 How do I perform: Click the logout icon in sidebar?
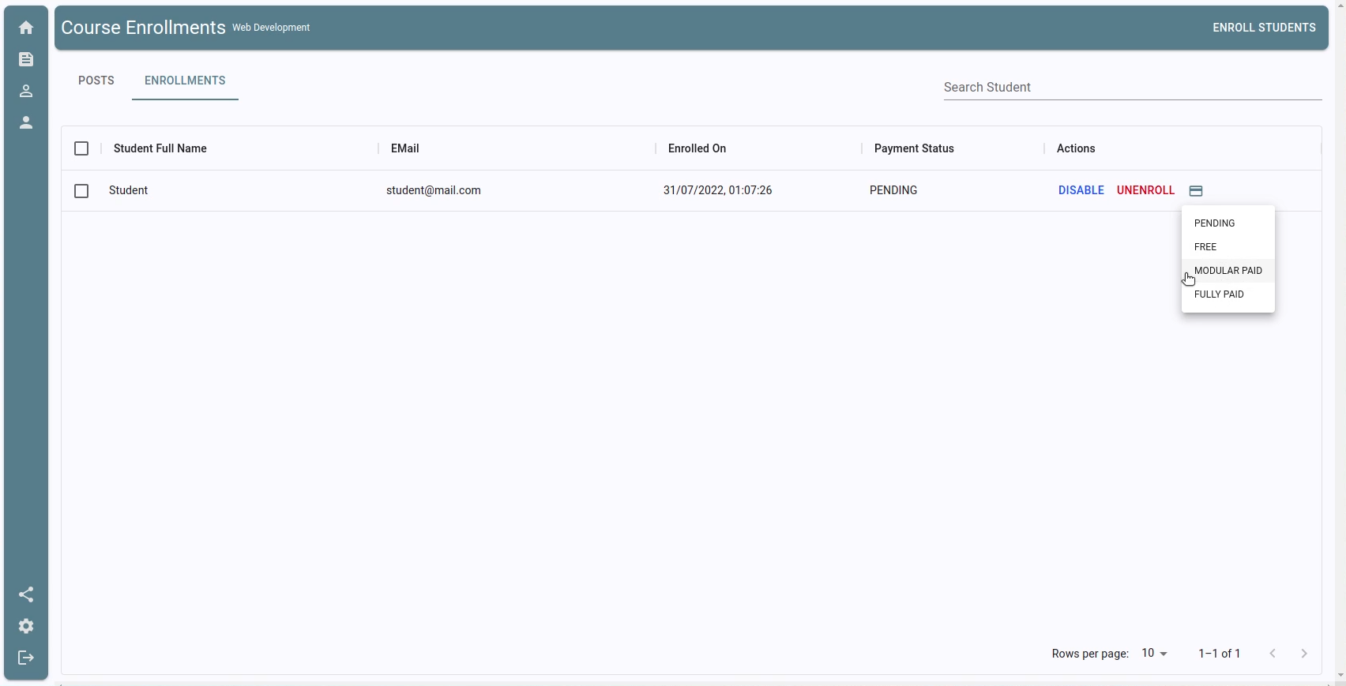coord(26,658)
